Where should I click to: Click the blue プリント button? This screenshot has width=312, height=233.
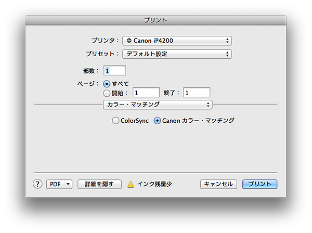coord(259,184)
